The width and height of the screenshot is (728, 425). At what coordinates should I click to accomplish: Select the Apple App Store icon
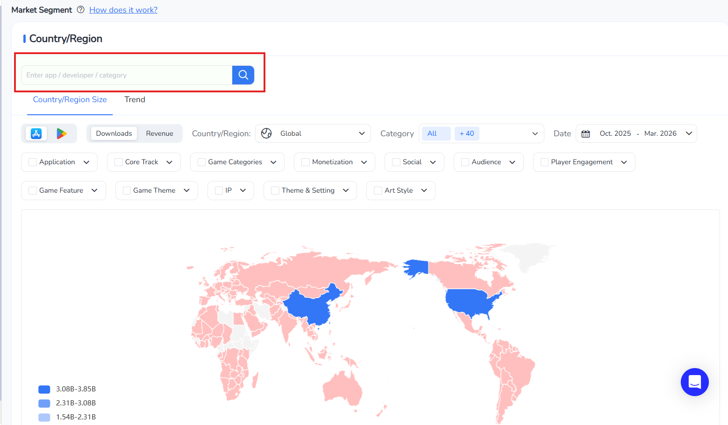[x=36, y=133]
